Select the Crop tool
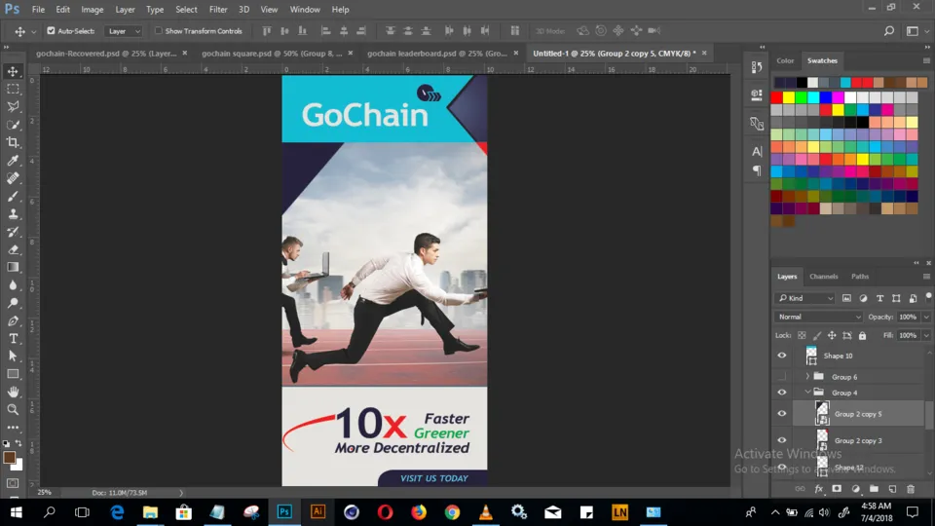The width and height of the screenshot is (935, 526). click(x=13, y=142)
